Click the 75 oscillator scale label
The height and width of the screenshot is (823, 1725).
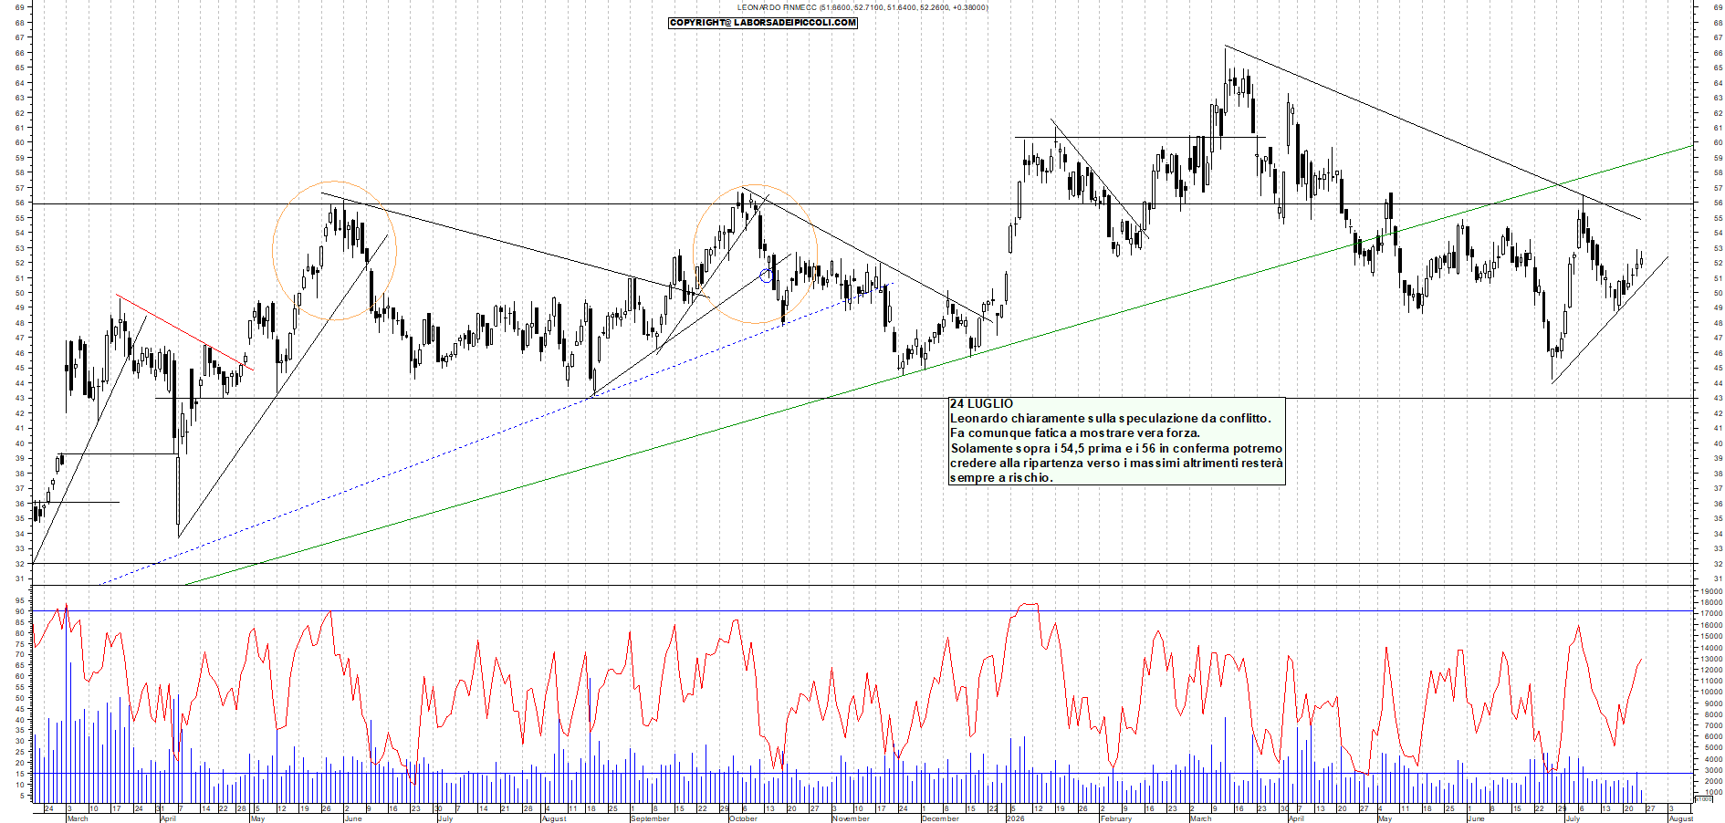[x=20, y=644]
